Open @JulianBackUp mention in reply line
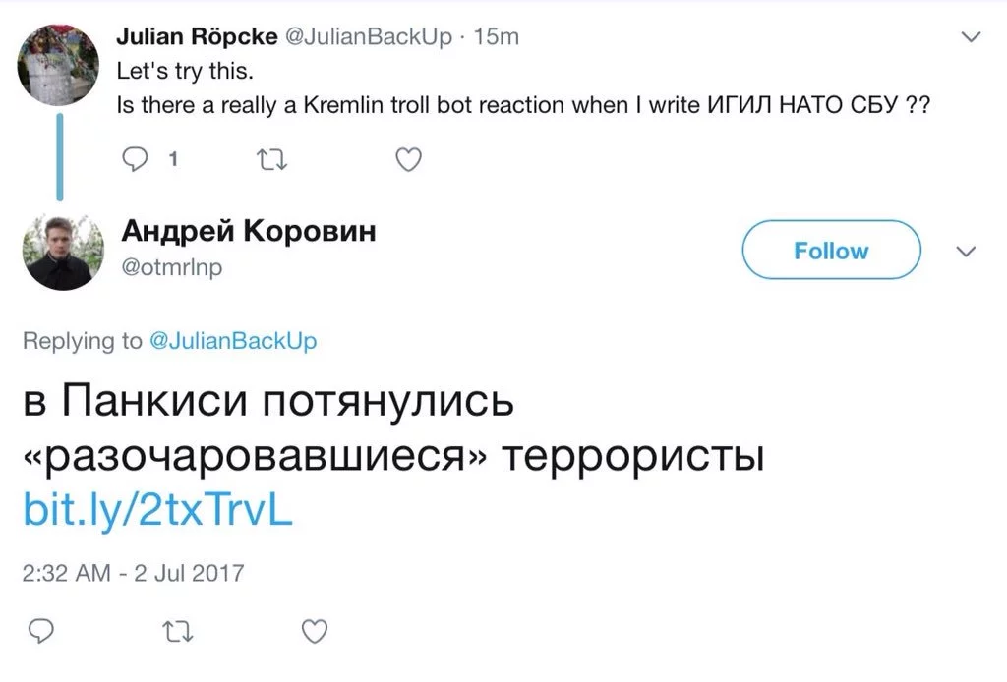The width and height of the screenshot is (1007, 682). pos(233,341)
